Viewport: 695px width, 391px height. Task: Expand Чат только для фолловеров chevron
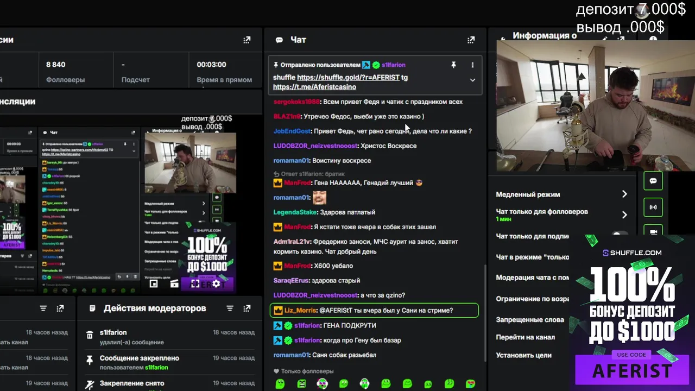tap(624, 215)
